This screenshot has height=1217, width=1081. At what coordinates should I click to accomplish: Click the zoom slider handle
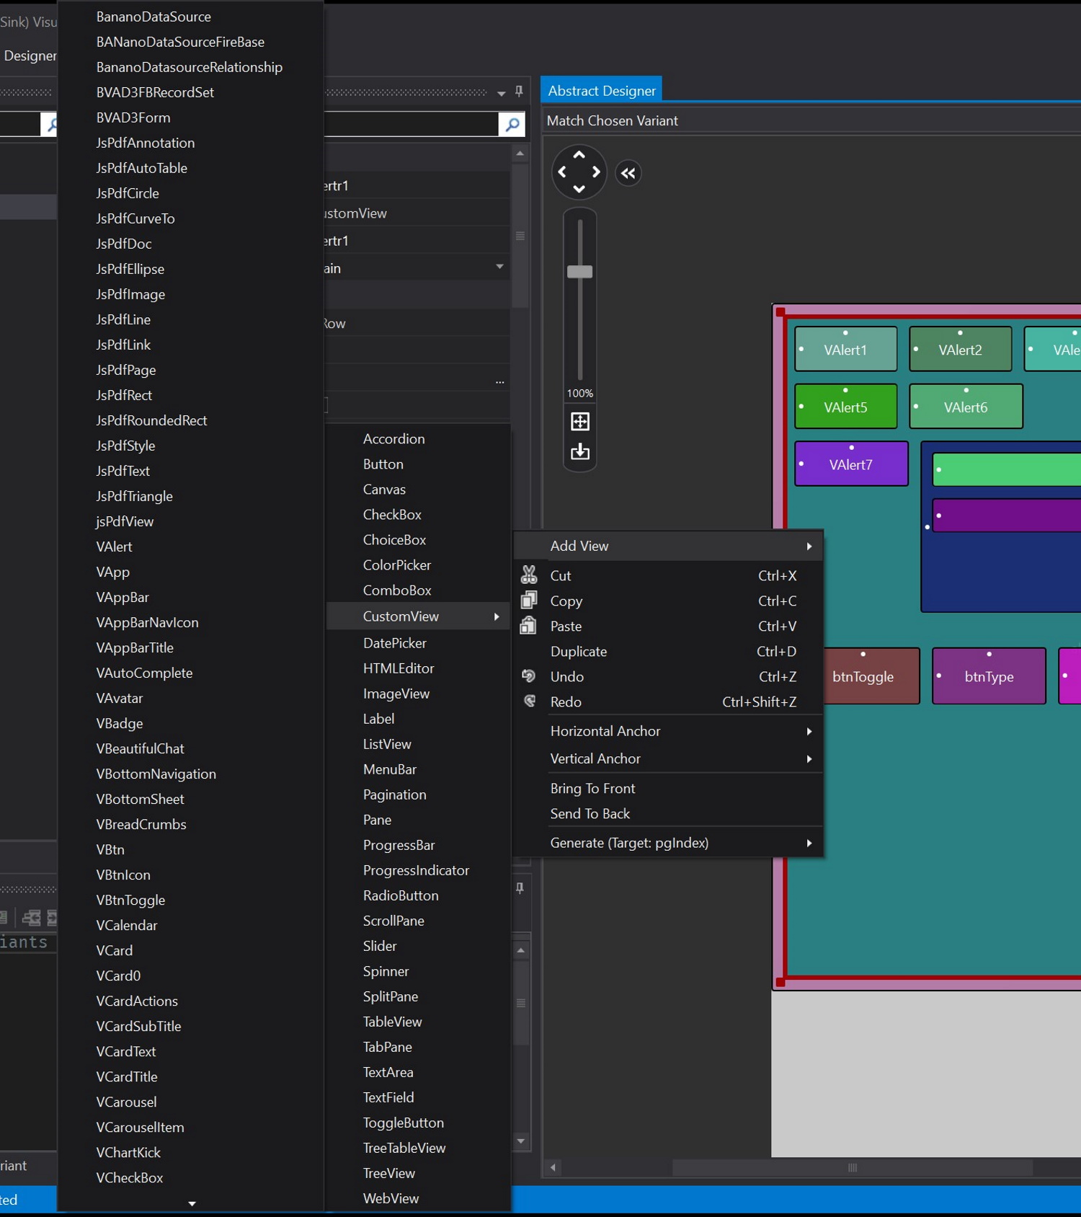(x=579, y=272)
